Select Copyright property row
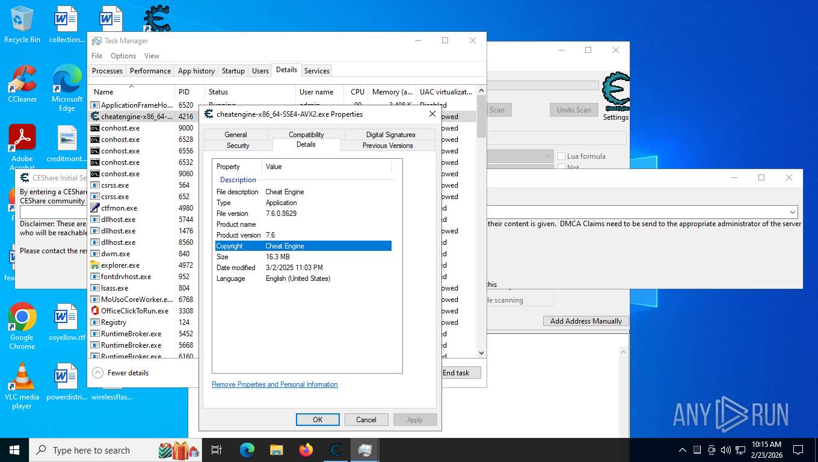Viewport: 818px width, 462px height. pos(303,246)
